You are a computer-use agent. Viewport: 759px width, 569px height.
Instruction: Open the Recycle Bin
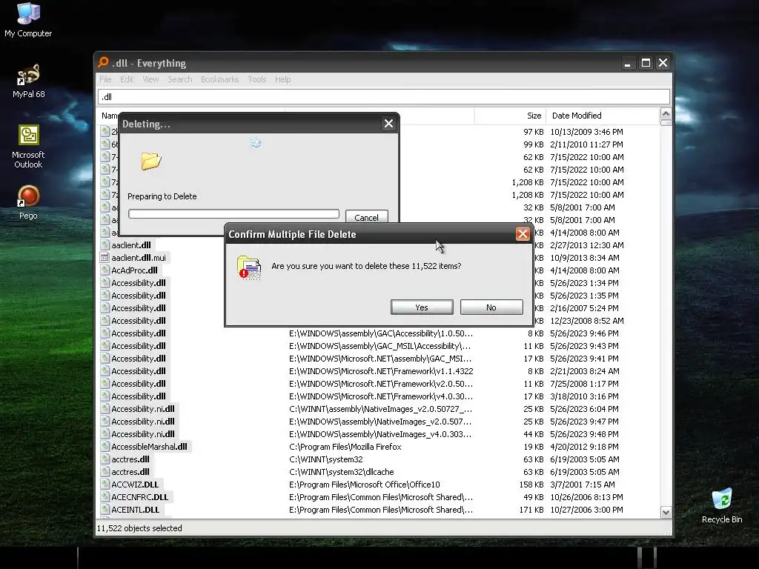point(722,505)
